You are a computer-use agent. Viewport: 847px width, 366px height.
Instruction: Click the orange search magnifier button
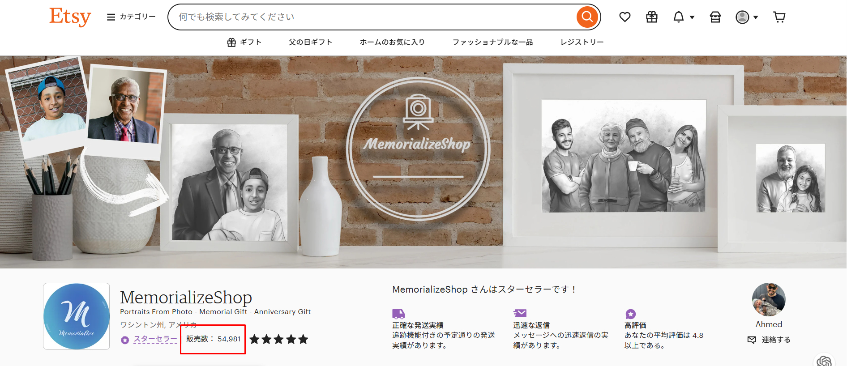click(x=587, y=17)
